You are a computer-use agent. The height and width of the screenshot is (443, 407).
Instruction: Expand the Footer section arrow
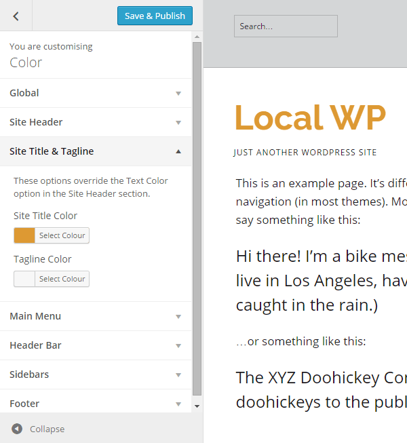pyautogui.click(x=178, y=404)
